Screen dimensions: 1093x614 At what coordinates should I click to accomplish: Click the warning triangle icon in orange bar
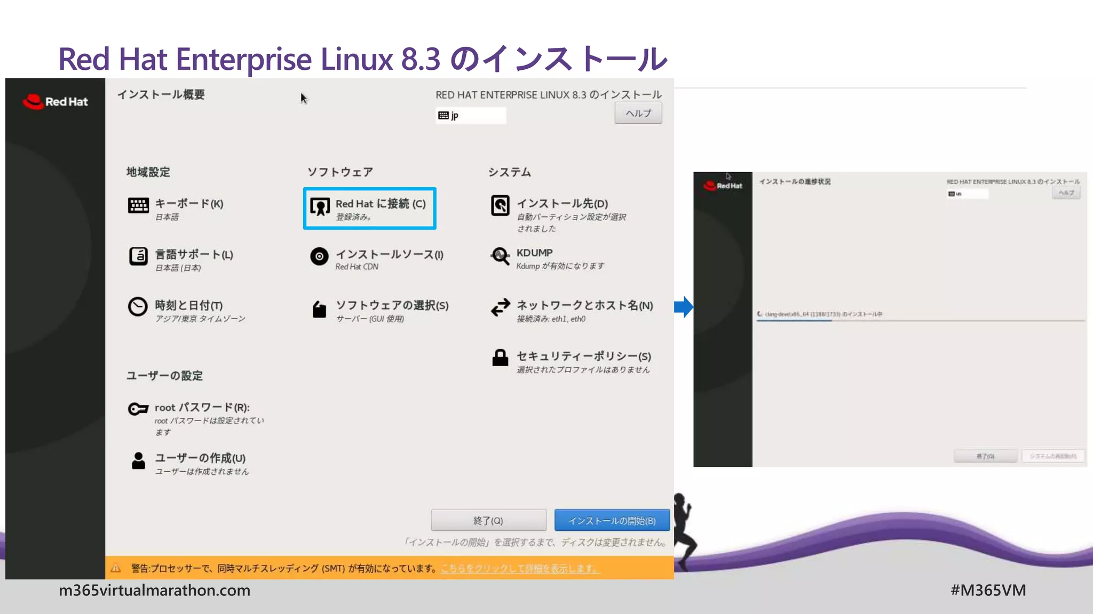(x=116, y=568)
